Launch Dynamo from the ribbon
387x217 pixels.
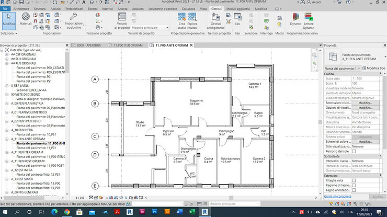point(295,19)
